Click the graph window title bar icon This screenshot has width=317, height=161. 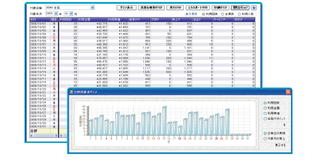(71, 92)
